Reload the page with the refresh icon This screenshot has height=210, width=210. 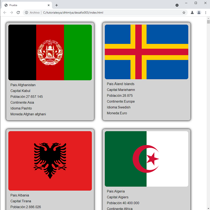coord(18,13)
